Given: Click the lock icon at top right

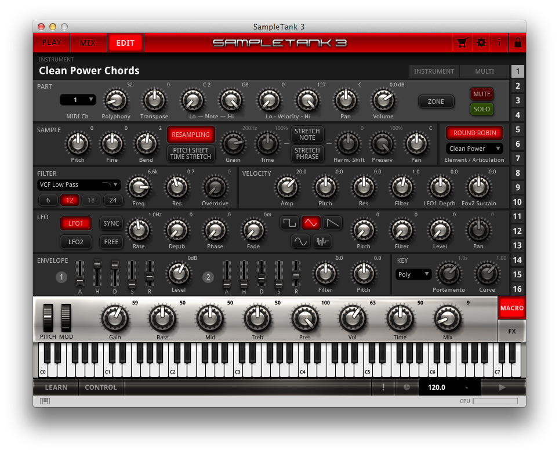Looking at the screenshot, I should (x=518, y=42).
